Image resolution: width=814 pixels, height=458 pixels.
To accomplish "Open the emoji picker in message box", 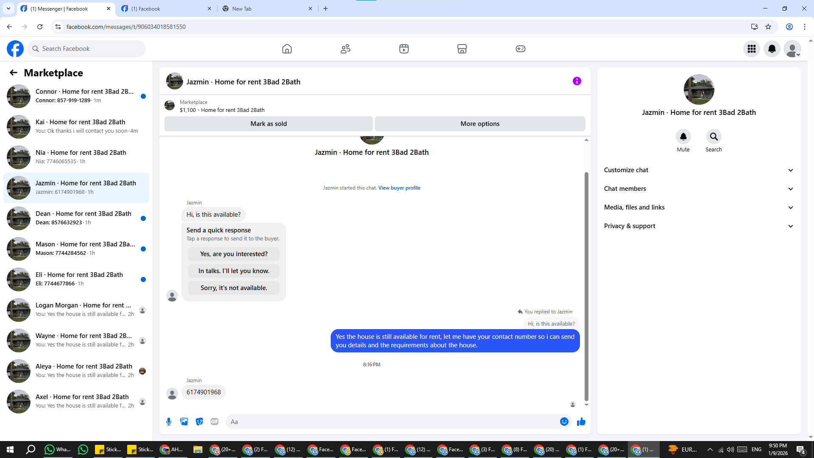I will [x=564, y=422].
